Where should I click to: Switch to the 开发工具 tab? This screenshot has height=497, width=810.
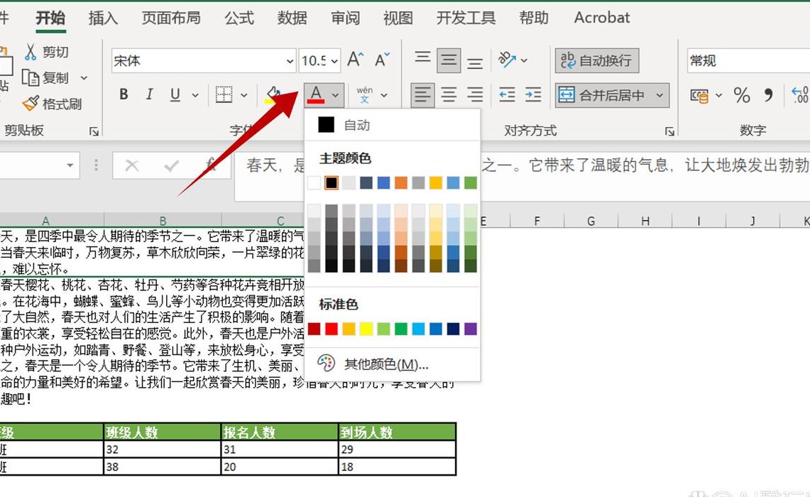point(466,18)
